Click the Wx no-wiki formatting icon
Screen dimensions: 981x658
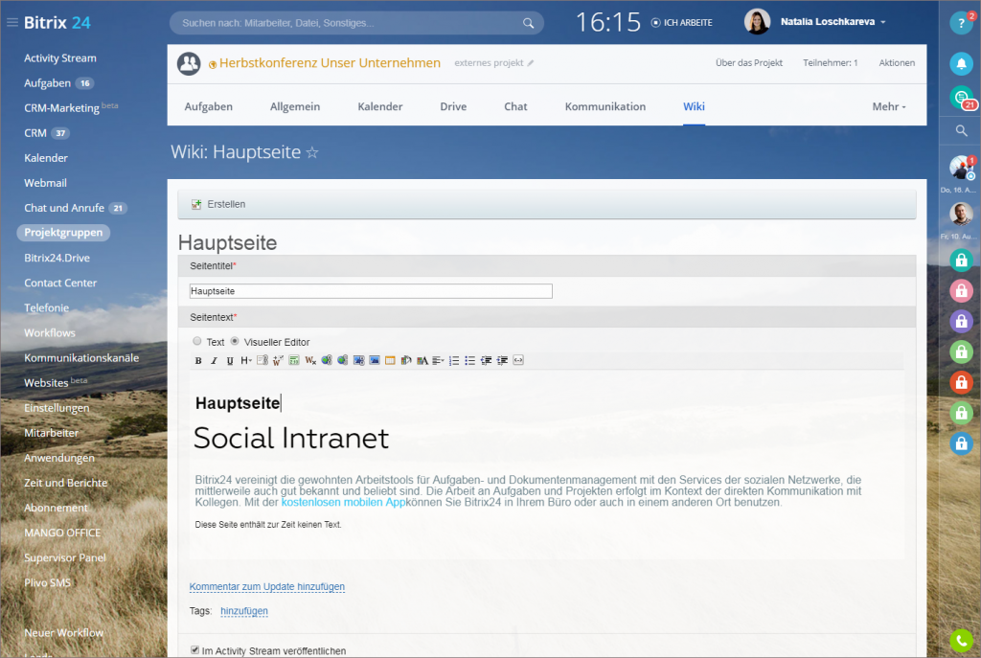(x=310, y=360)
